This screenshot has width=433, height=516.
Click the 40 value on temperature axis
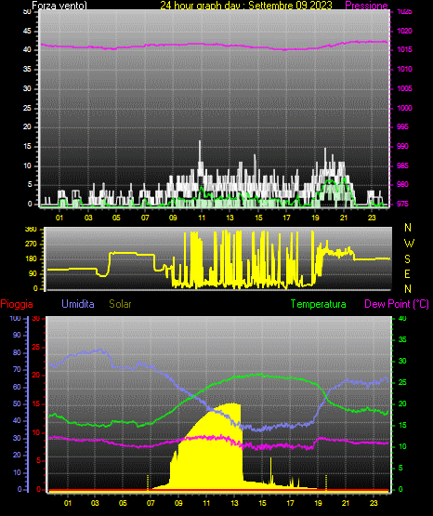coord(402,319)
